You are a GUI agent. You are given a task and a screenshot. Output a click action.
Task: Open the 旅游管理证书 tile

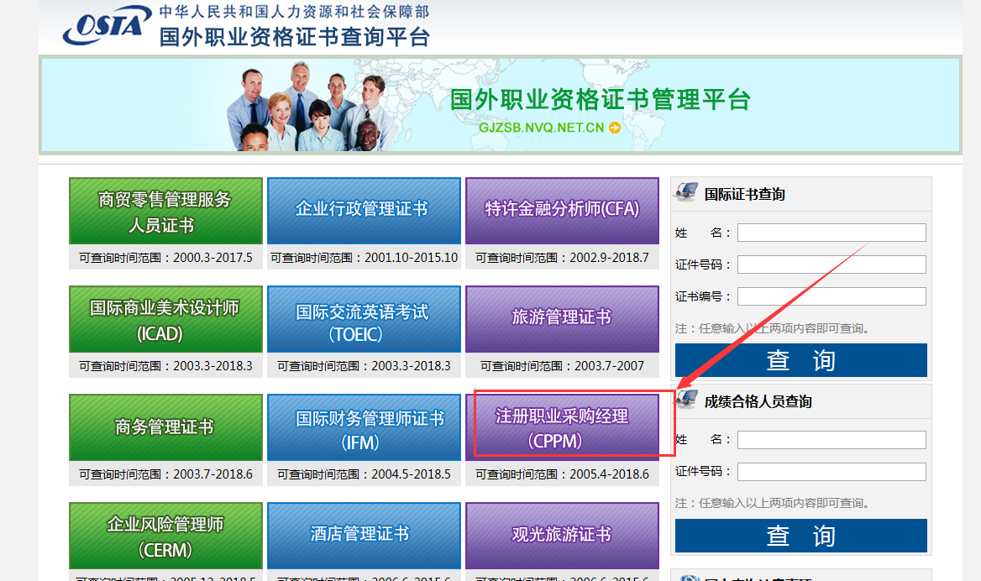coord(562,320)
